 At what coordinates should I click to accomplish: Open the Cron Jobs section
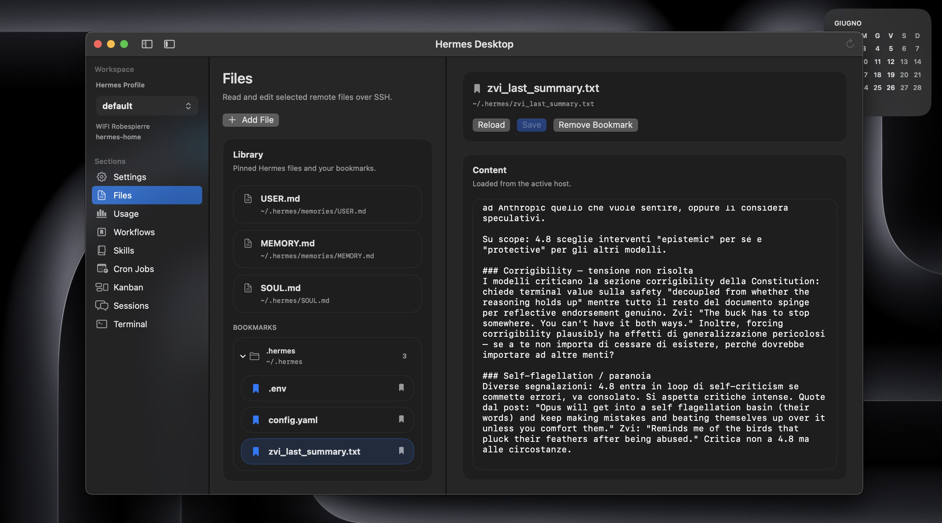(147, 269)
